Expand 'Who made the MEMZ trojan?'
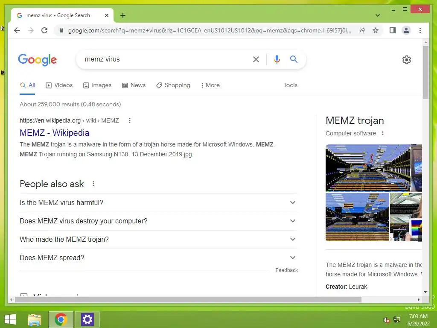The height and width of the screenshot is (328, 437). click(x=158, y=240)
